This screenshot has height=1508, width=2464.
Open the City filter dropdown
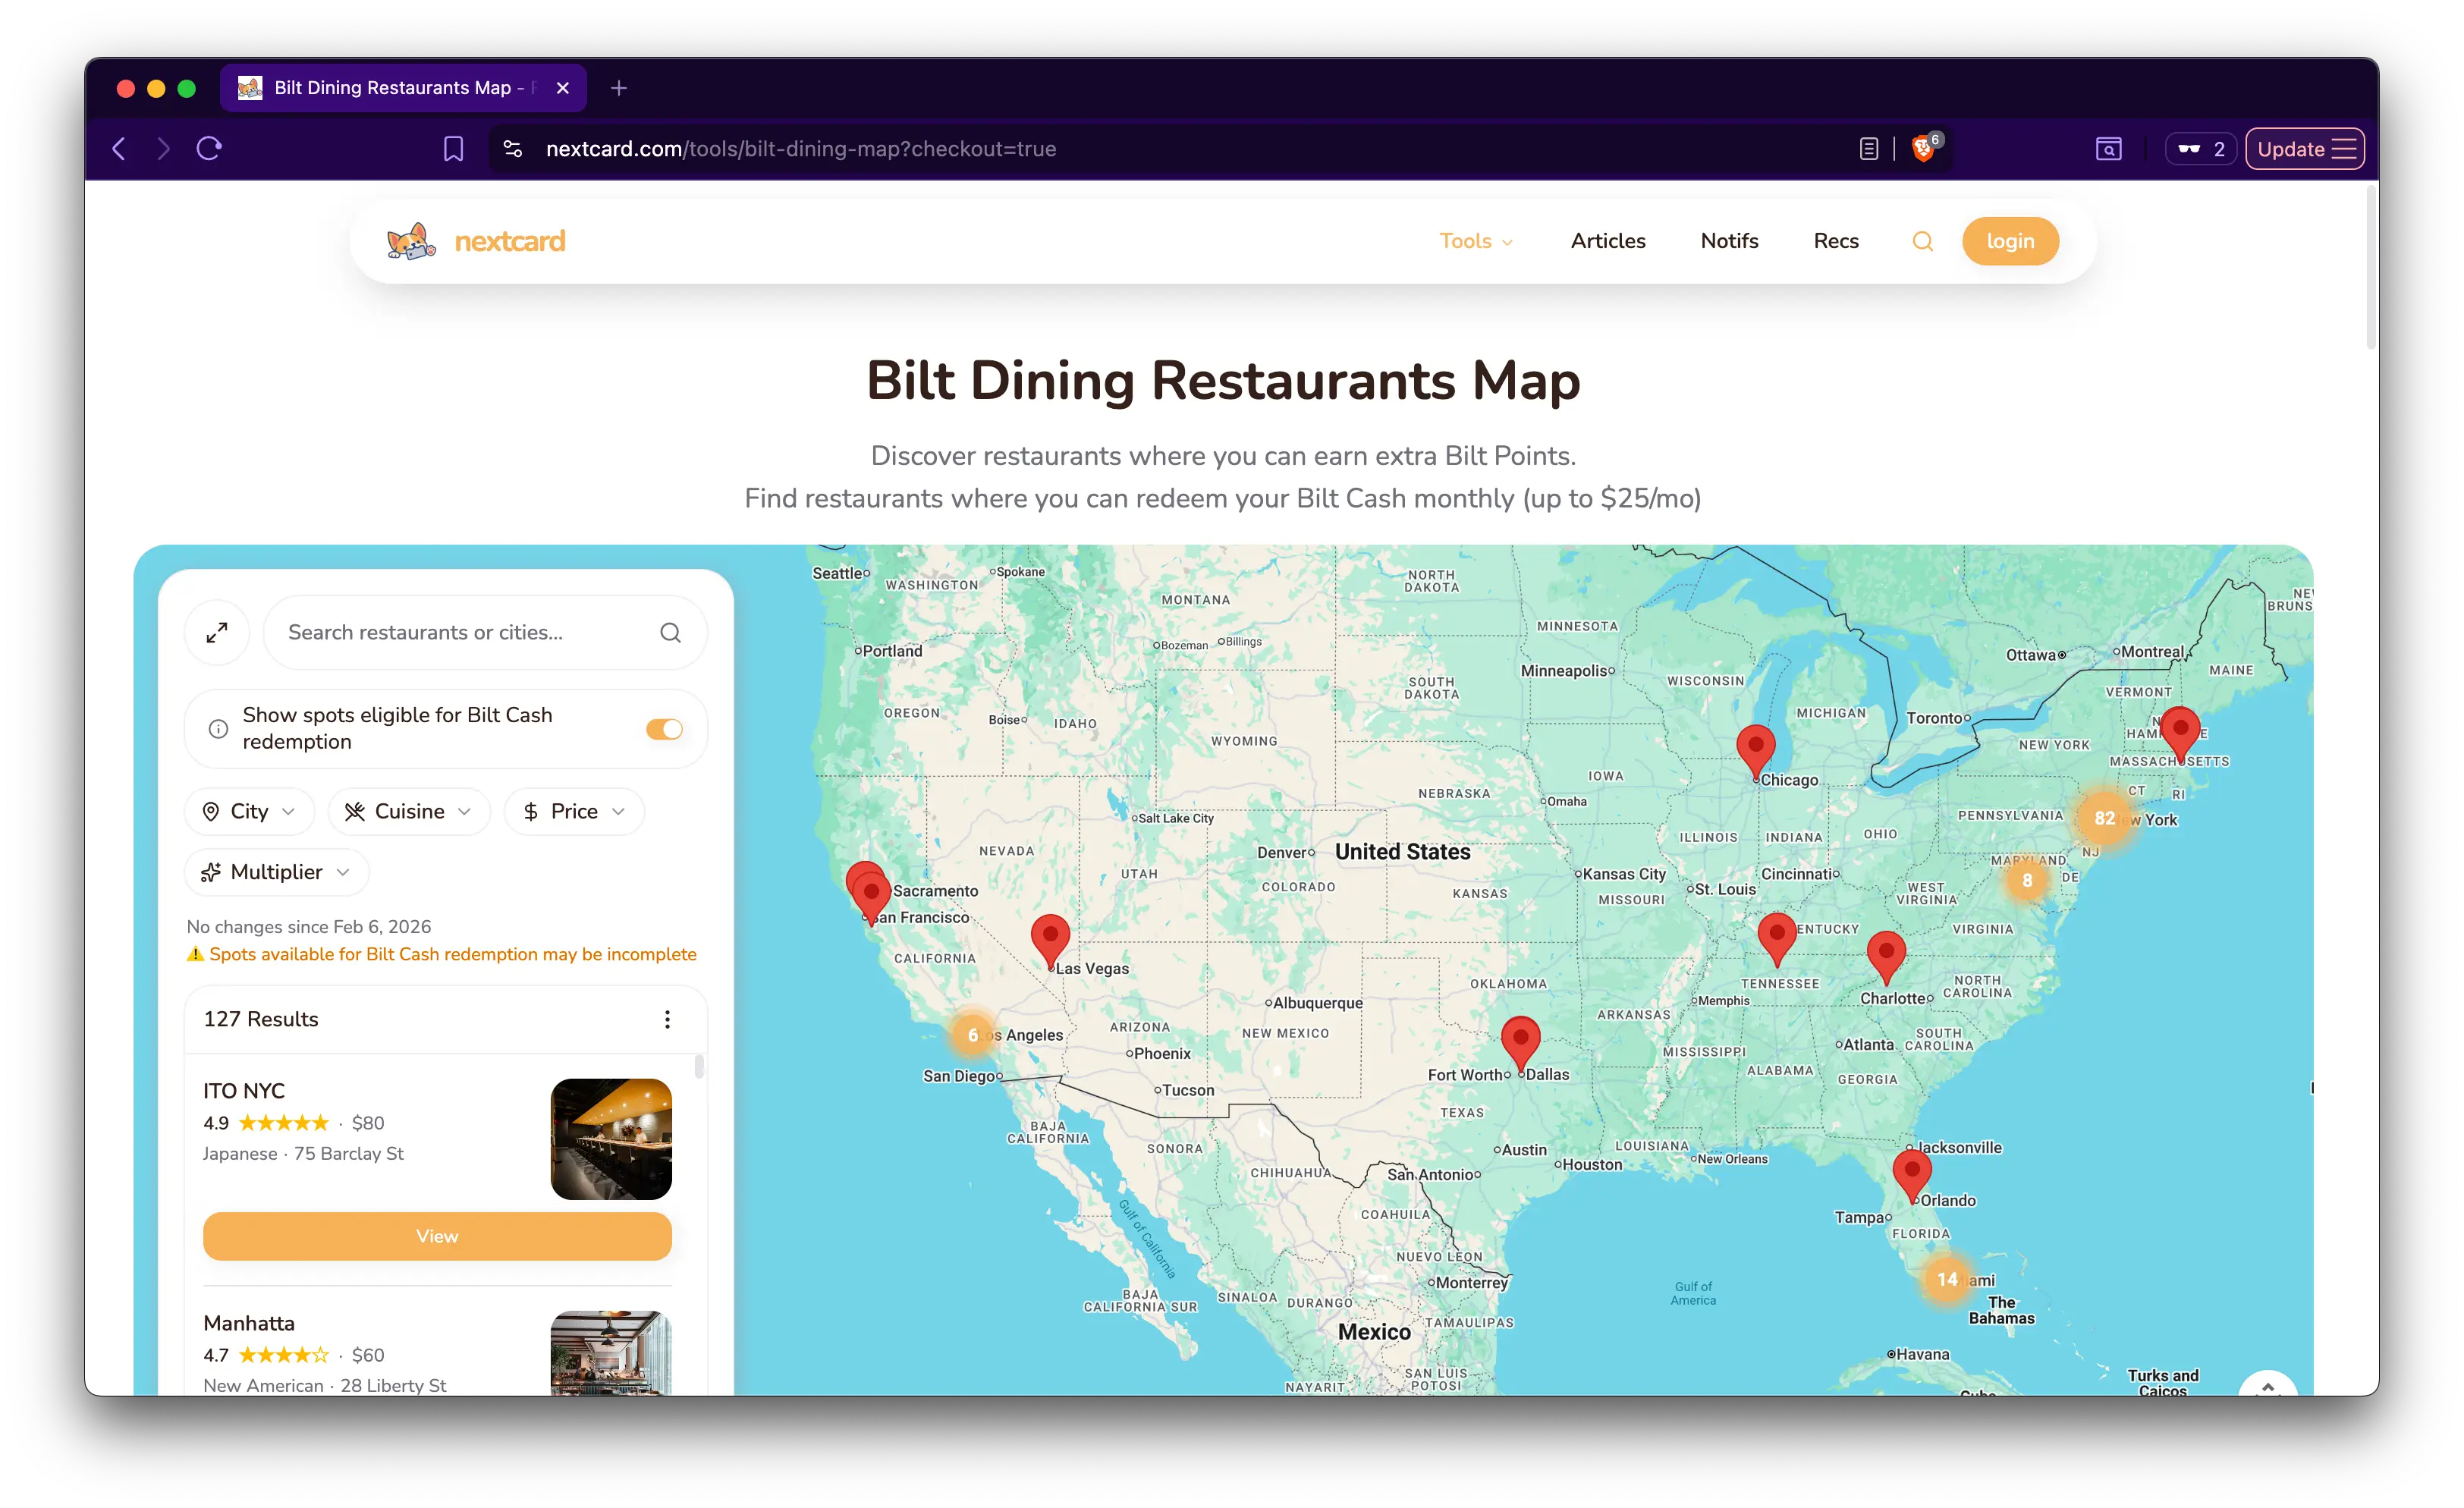(x=249, y=811)
